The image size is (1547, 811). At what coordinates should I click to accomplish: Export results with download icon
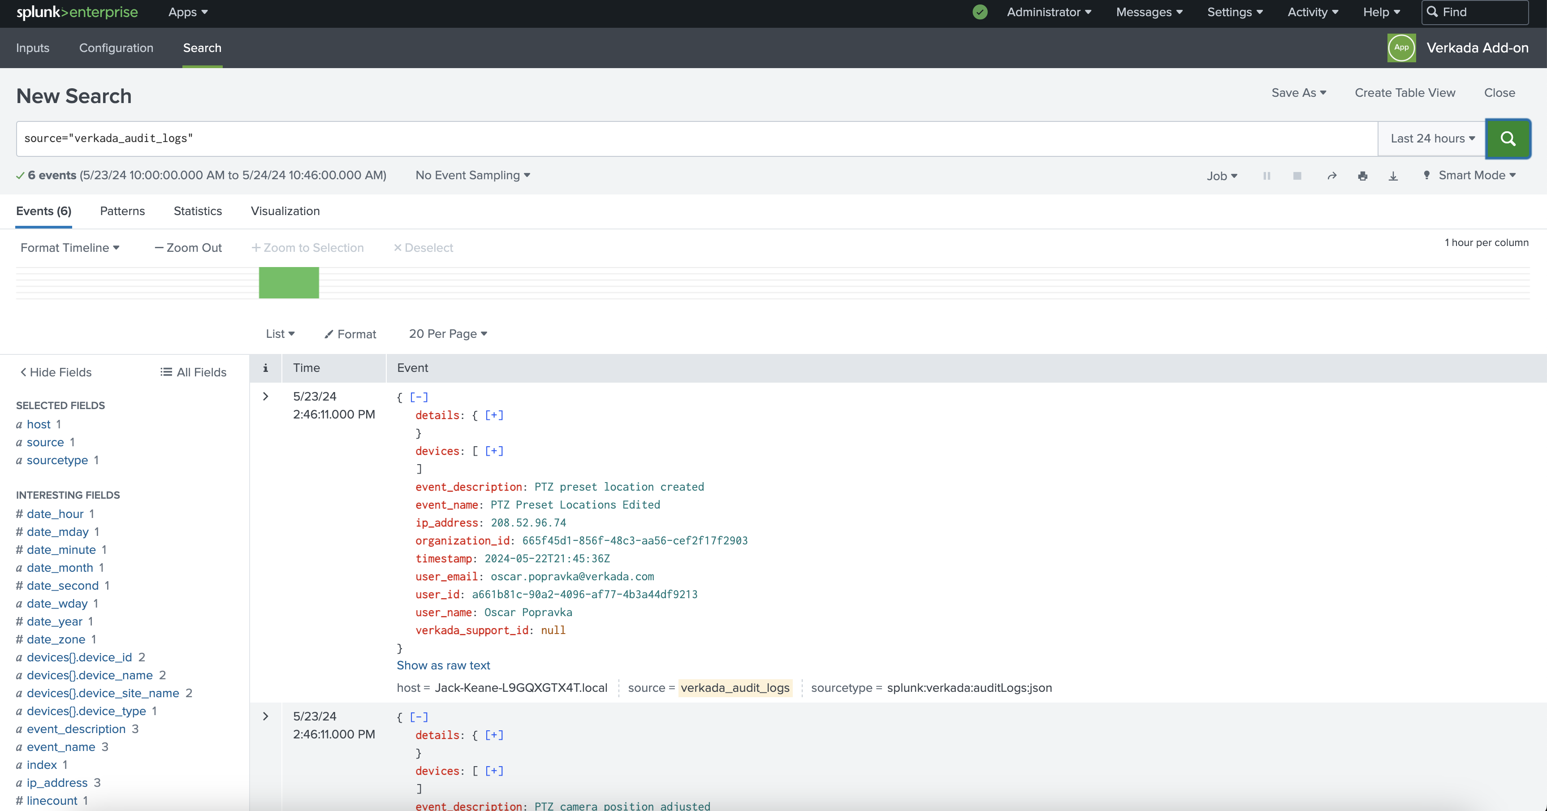click(x=1393, y=176)
